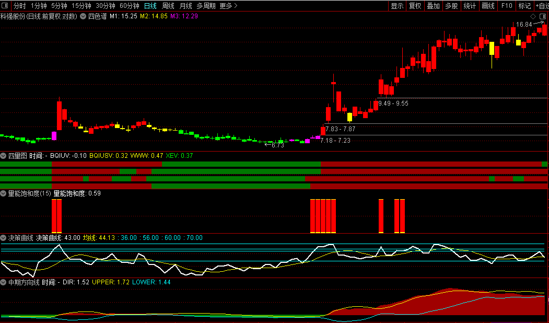Open F10 company information
The width and height of the screenshot is (549, 323).
point(506,6)
